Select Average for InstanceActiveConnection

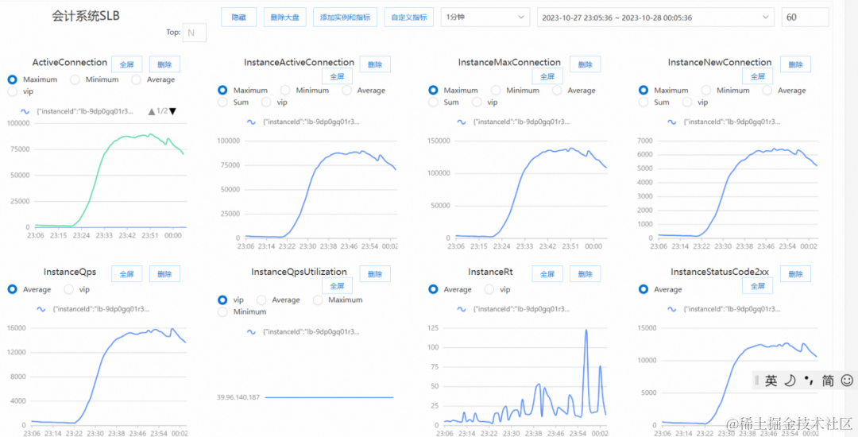[347, 90]
